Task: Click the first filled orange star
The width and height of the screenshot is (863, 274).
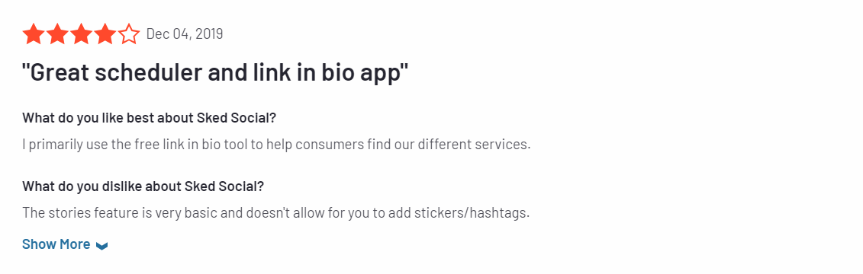Action: click(x=33, y=34)
